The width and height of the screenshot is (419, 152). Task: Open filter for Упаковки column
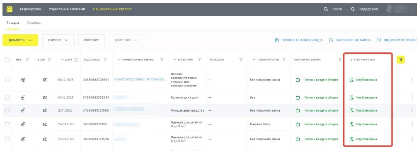(241, 59)
